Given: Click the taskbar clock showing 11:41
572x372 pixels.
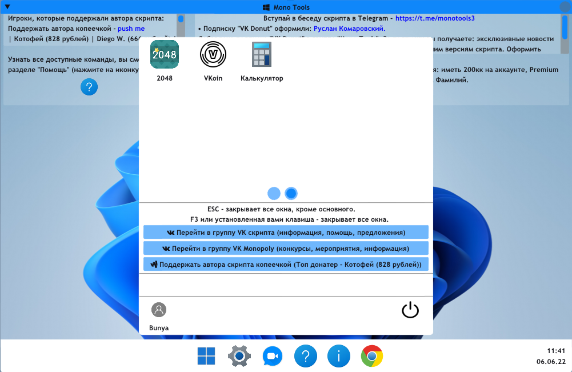Looking at the screenshot, I should point(556,351).
